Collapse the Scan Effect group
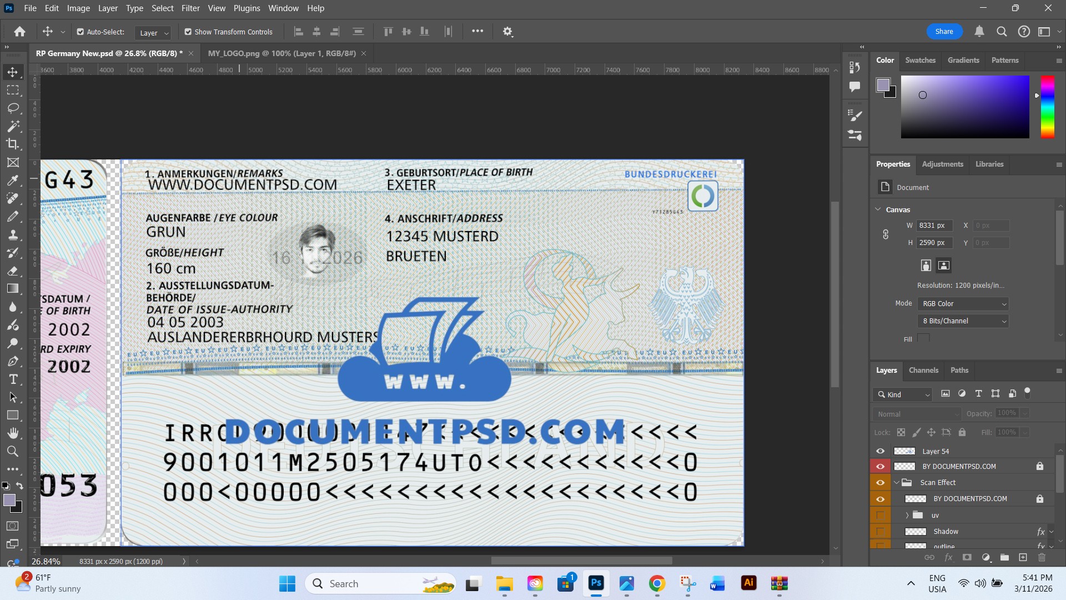Screen dimensions: 1066x600 coord(896,482)
